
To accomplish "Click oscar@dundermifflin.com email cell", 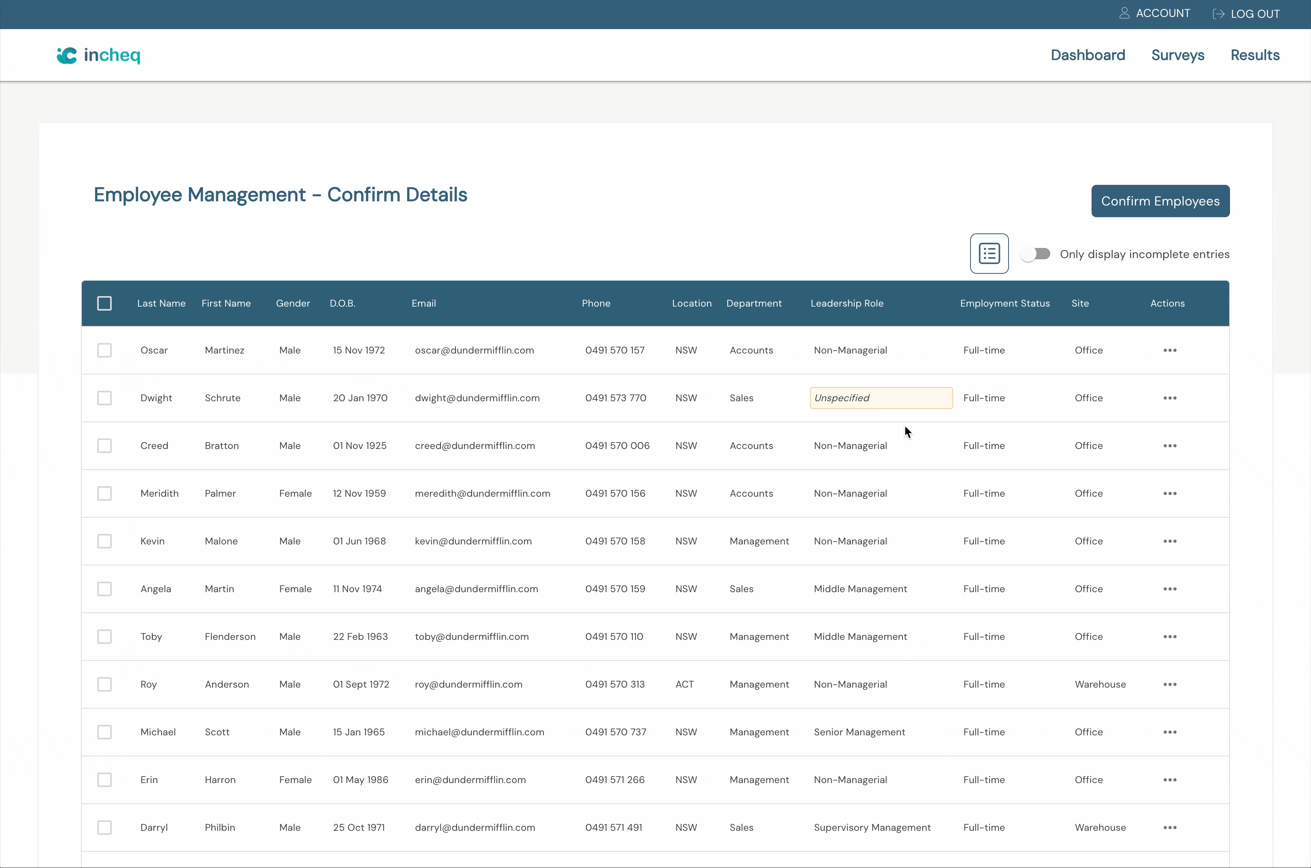I will (x=474, y=350).
